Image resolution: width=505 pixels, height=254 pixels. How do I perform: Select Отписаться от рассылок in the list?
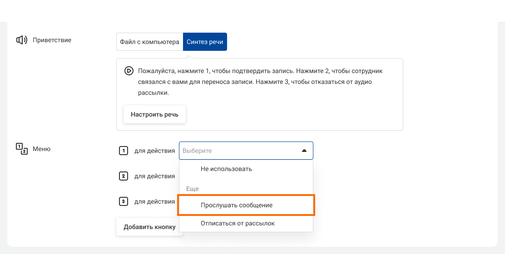[238, 223]
